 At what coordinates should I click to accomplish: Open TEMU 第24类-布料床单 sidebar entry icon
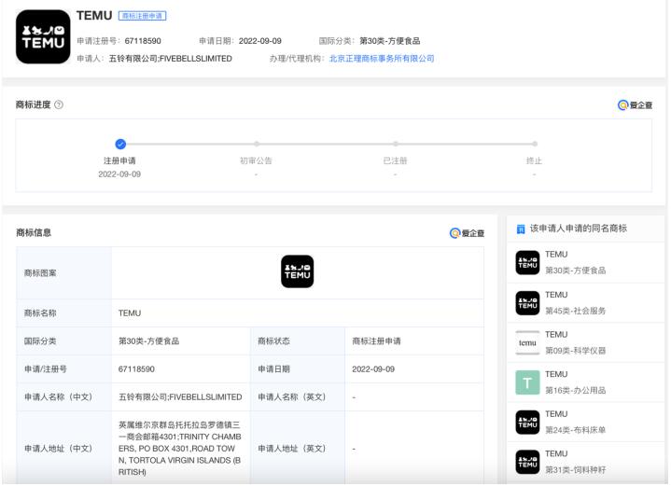[528, 423]
